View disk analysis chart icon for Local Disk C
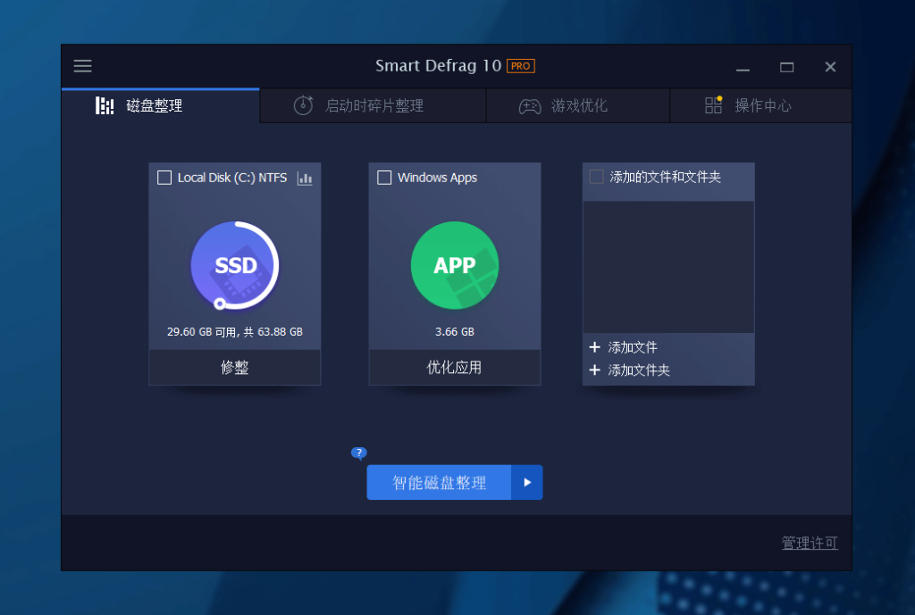The width and height of the screenshot is (915, 615). 305,179
